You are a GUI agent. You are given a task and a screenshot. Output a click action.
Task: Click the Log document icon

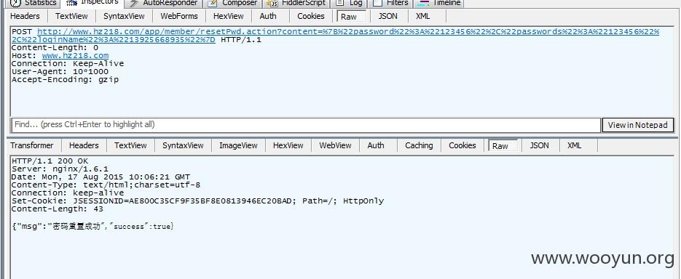[x=339, y=3]
